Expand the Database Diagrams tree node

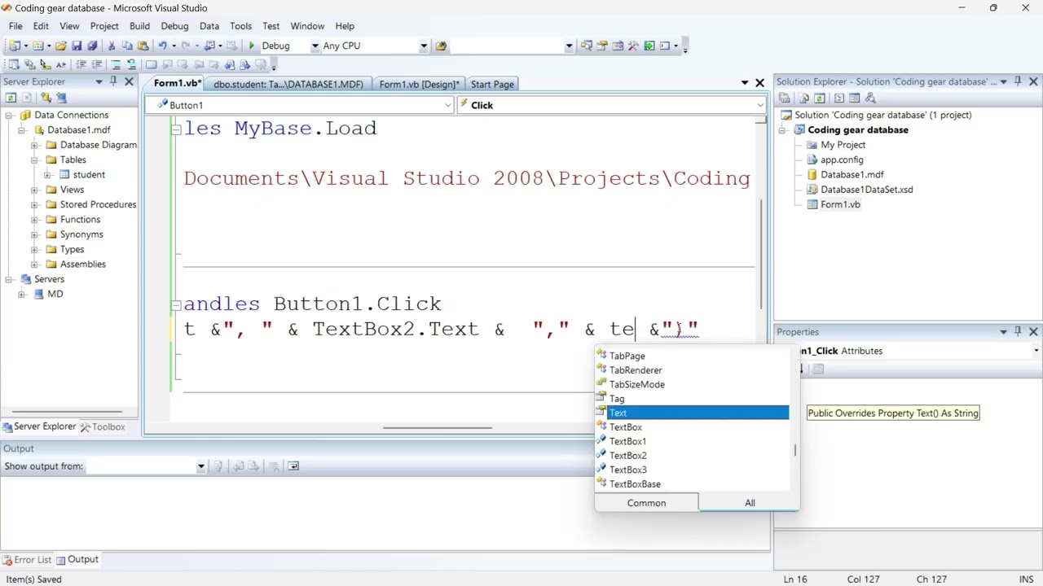point(35,145)
